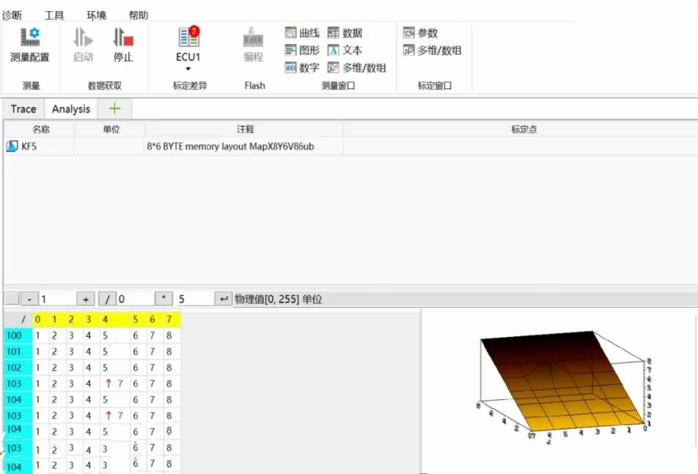Viewport: 698px width, 474px height.
Task: Add a new tab with green plus
Action: [114, 109]
